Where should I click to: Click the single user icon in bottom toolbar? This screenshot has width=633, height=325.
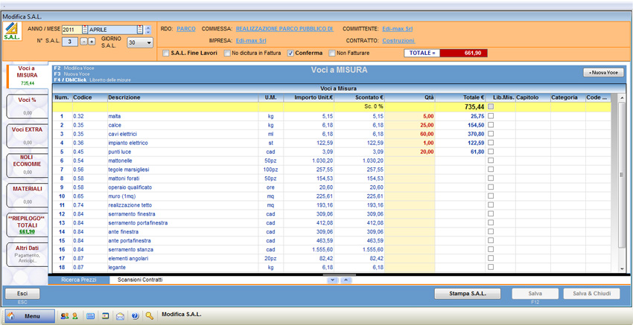74,316
